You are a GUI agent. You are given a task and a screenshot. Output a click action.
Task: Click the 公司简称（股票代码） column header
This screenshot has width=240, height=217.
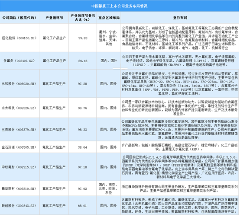[x=19, y=18]
